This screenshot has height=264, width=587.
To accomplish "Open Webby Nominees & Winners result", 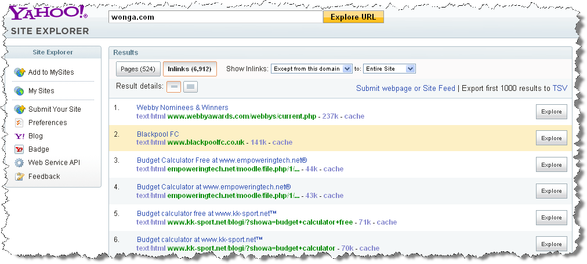I will pos(182,108).
